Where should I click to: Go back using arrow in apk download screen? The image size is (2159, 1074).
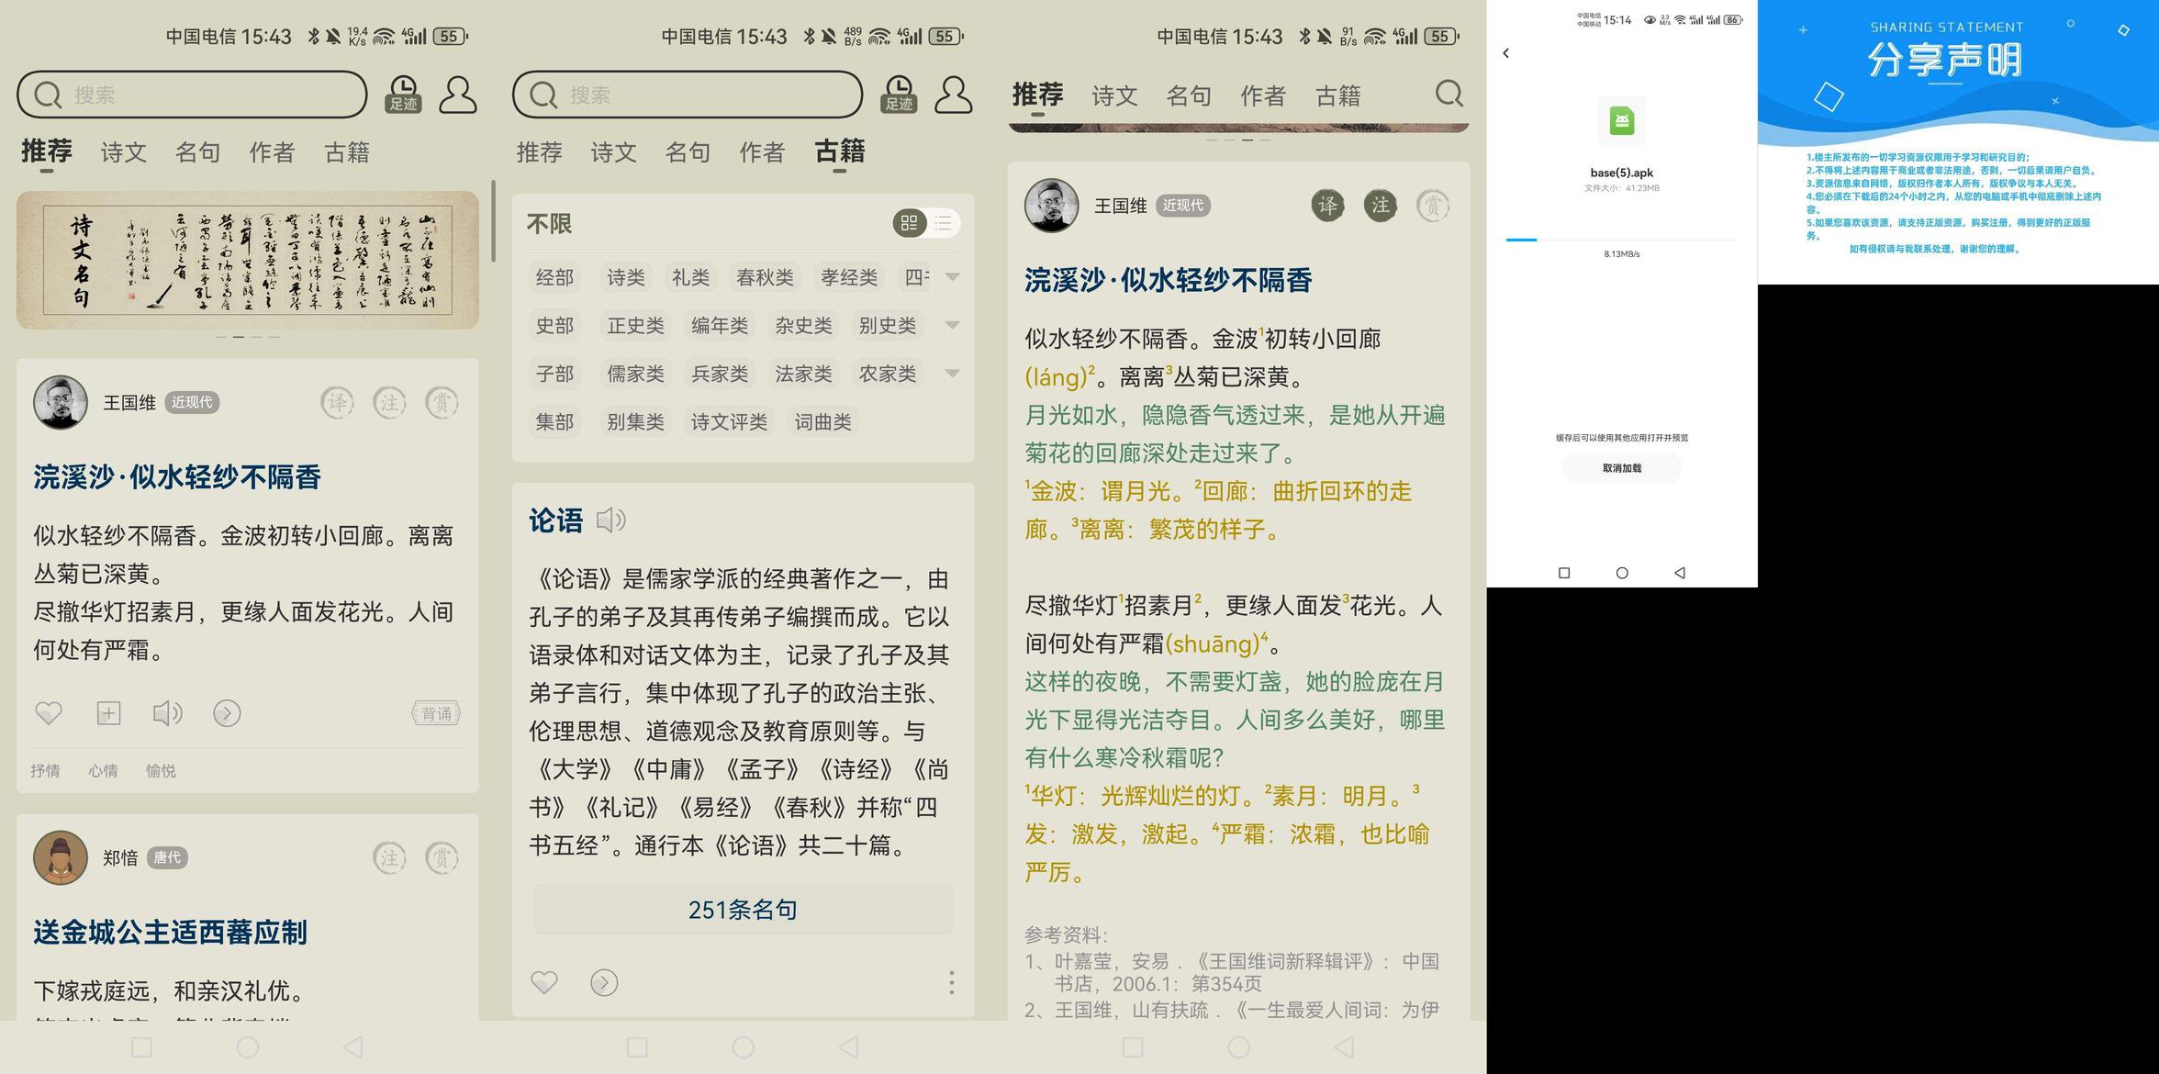point(1505,53)
